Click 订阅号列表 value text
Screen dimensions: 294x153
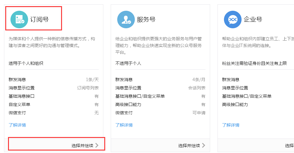[88, 88]
